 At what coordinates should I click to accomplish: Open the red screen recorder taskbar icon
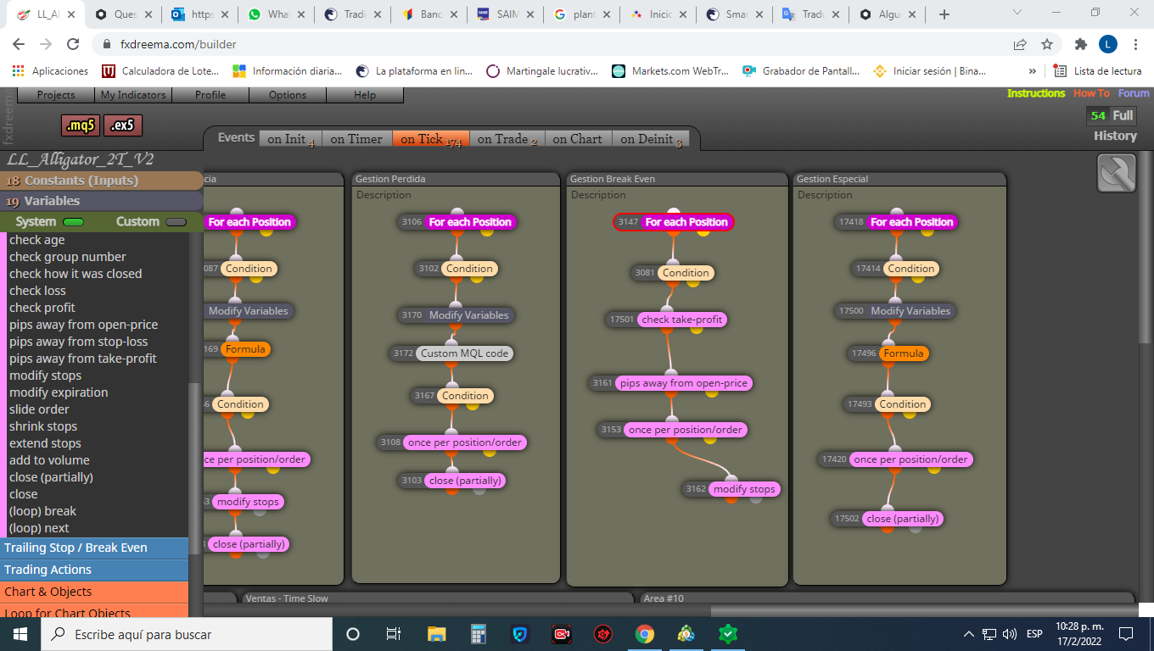click(562, 634)
